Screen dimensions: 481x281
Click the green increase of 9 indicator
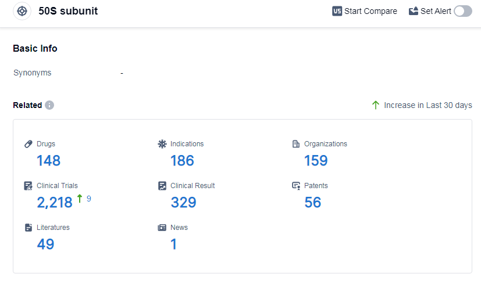[84, 199]
